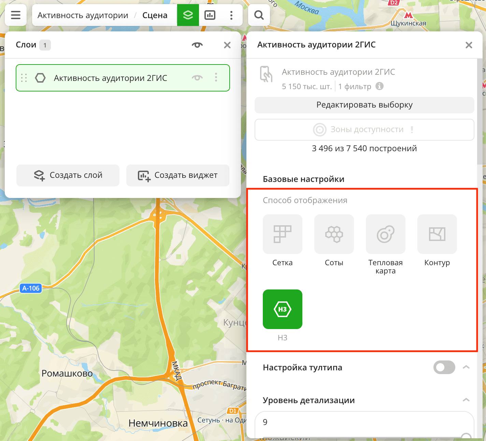Click the Редактировать выборку button

[364, 105]
